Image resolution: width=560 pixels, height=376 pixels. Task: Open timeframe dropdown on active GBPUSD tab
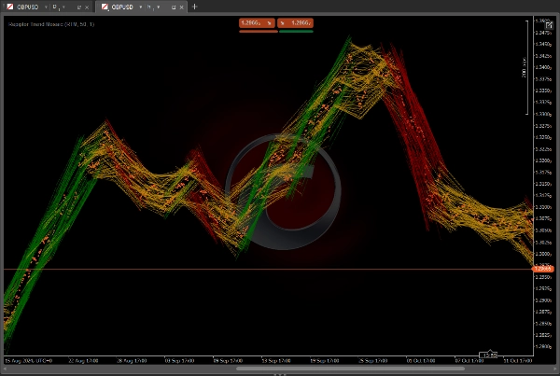coord(159,7)
